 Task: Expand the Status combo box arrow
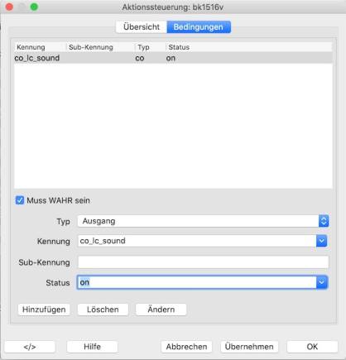(x=321, y=282)
